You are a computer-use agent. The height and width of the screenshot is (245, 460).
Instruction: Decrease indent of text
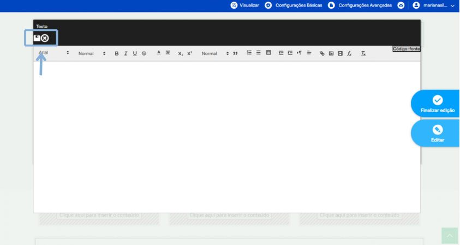pos(281,53)
